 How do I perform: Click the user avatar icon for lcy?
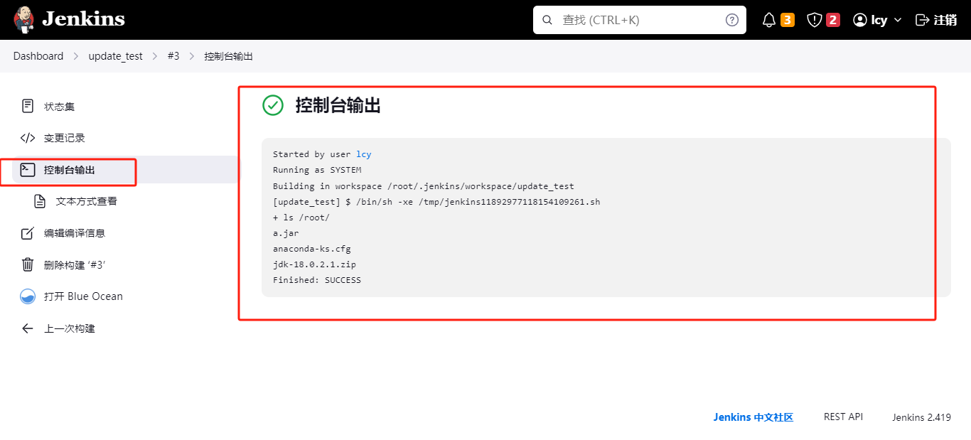click(x=860, y=20)
